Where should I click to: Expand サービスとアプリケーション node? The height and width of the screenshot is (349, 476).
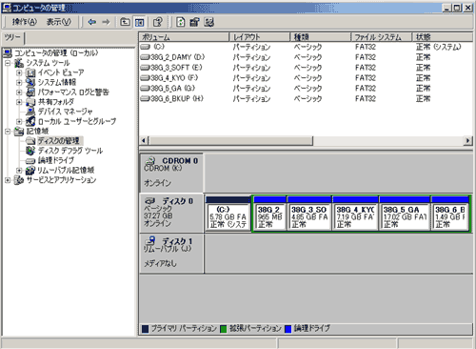(8, 180)
